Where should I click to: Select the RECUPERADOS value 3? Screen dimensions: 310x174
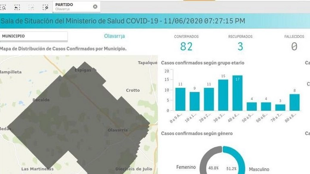[x=240, y=47]
